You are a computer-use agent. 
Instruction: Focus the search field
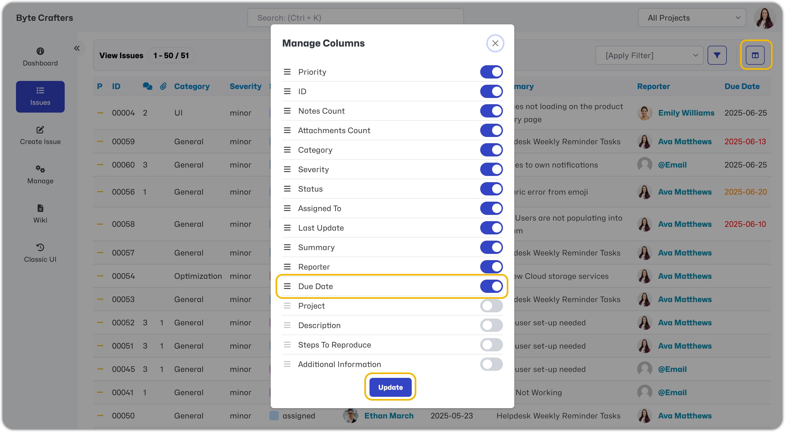355,18
